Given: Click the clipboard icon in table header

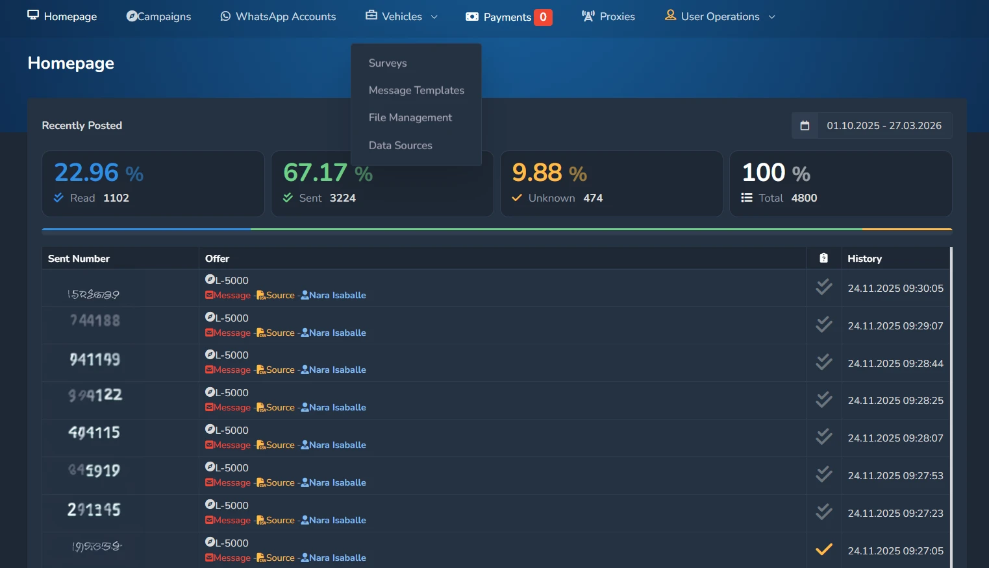Looking at the screenshot, I should (823, 258).
